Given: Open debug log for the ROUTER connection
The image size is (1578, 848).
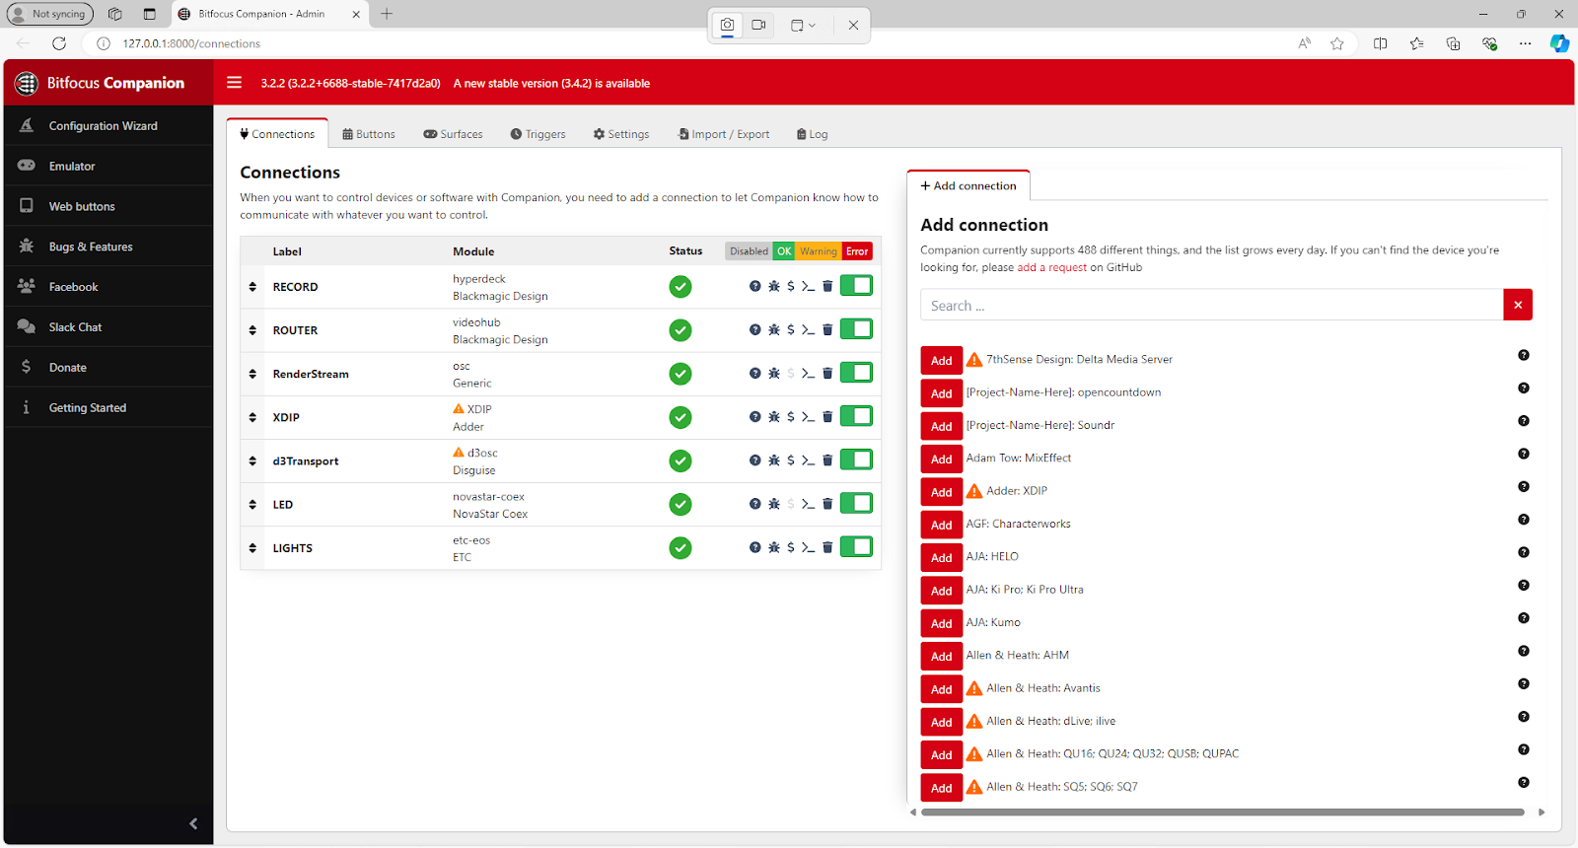Looking at the screenshot, I should coord(774,329).
